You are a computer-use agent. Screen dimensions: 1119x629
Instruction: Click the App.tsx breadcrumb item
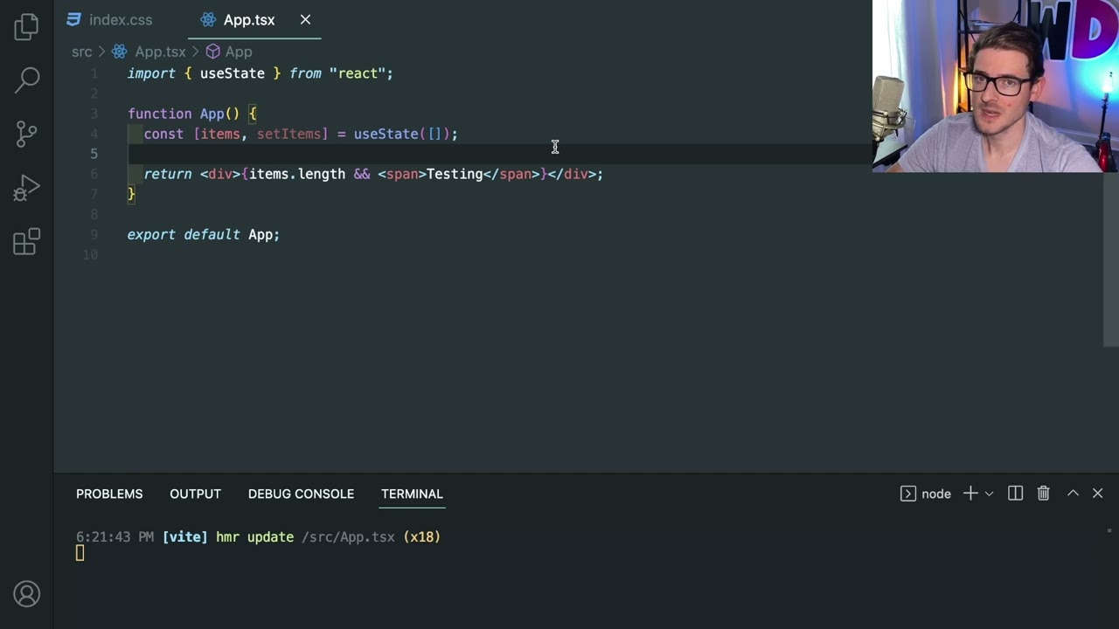[160, 52]
